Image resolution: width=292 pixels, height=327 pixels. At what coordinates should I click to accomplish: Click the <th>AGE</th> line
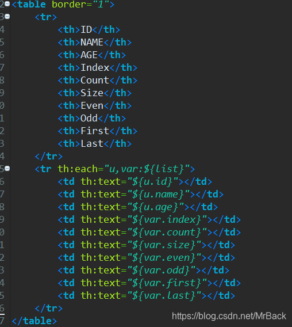(x=92, y=55)
